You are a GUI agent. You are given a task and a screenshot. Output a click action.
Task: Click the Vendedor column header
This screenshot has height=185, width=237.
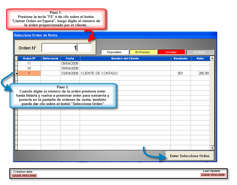pyautogui.click(x=180, y=58)
